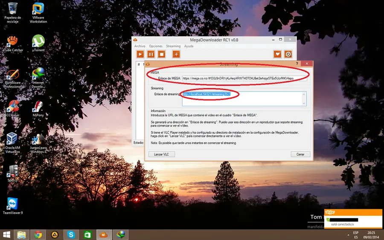Select the VMware Workstation desktop icon
Viewport: 384px width, 240px height.
(x=38, y=13)
